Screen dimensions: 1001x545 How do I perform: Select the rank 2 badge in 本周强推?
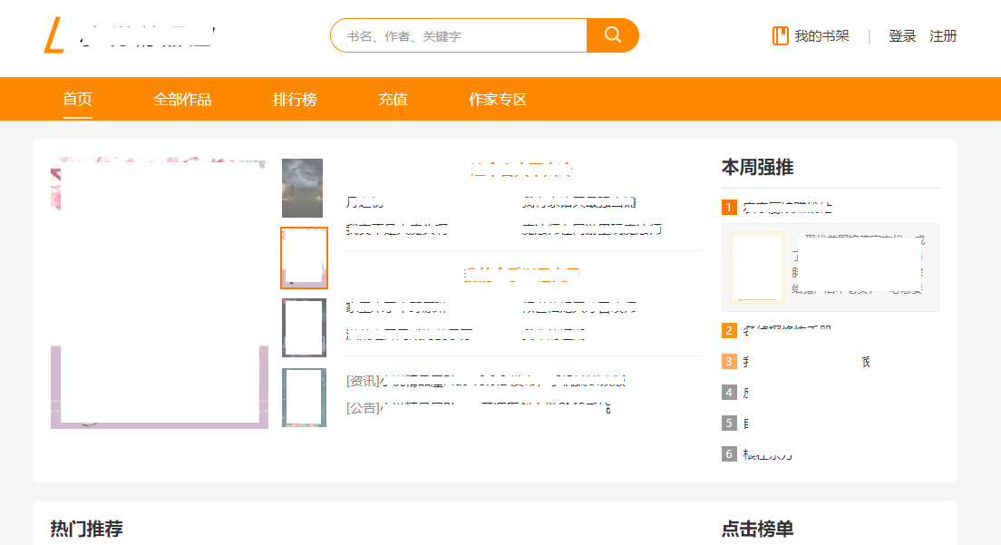[729, 331]
